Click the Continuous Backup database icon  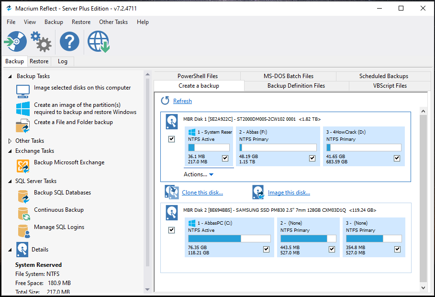23,214
